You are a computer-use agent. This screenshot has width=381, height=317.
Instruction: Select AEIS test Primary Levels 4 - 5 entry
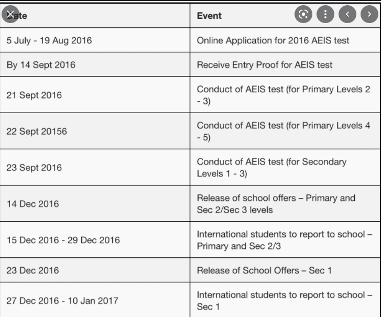pos(284,131)
